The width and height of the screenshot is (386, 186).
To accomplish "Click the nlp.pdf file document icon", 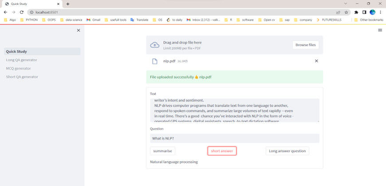I will pyautogui.click(x=154, y=61).
